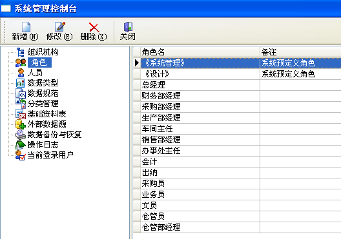This screenshot has width=341, height=239.
Task: Click the 删除 red X icon
Action: pos(94,27)
